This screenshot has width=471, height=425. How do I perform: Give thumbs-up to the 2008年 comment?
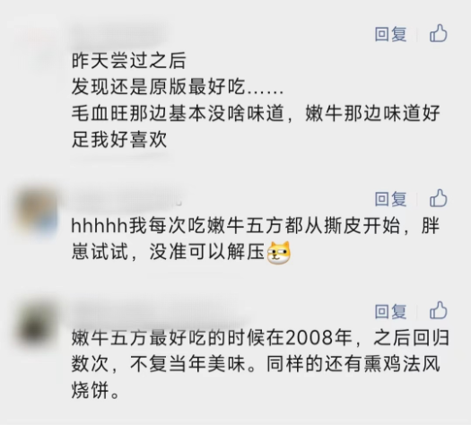[x=439, y=310]
